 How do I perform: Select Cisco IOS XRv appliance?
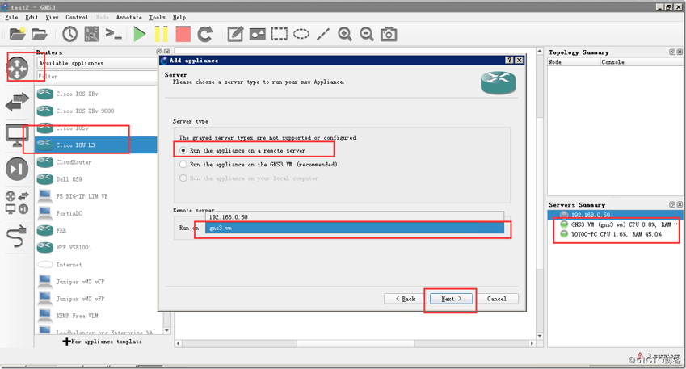96,94
